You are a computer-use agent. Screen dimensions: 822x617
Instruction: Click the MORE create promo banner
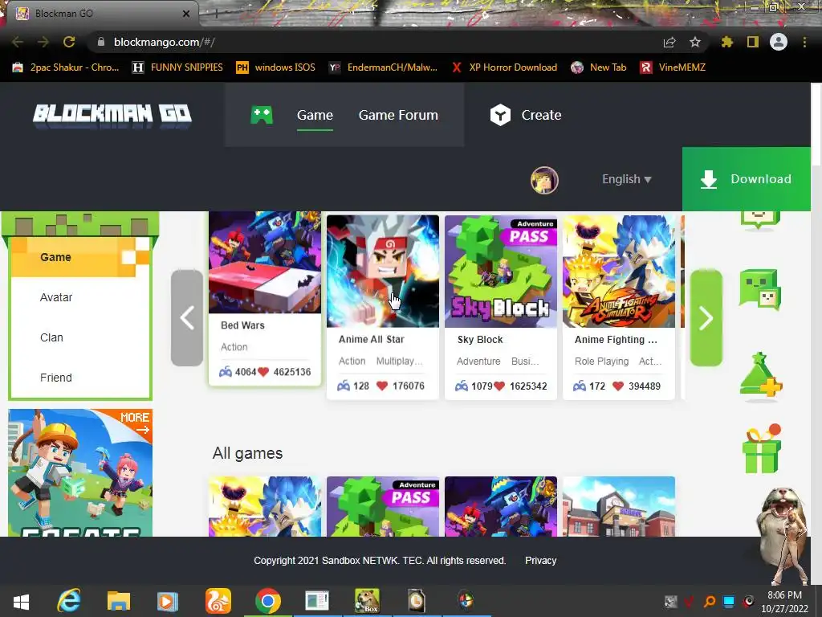tap(80, 472)
